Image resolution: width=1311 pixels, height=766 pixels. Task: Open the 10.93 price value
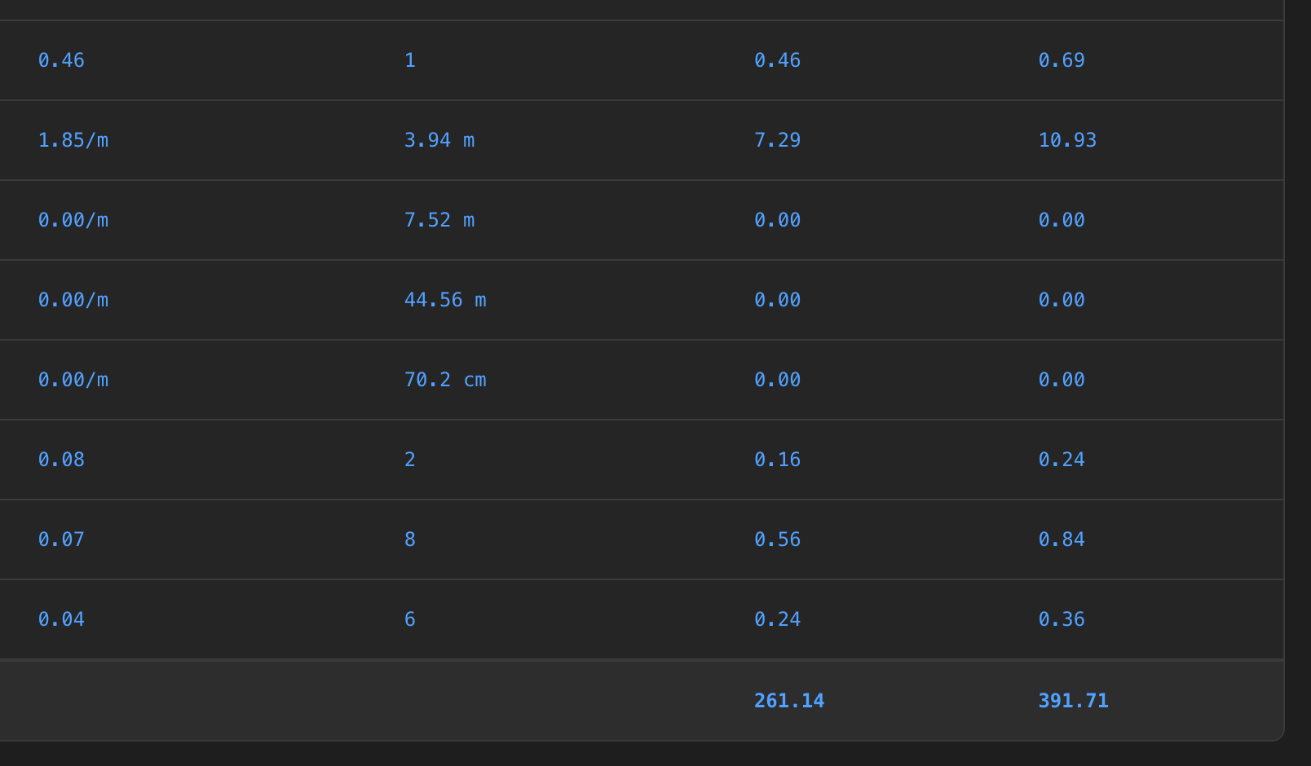[1067, 140]
